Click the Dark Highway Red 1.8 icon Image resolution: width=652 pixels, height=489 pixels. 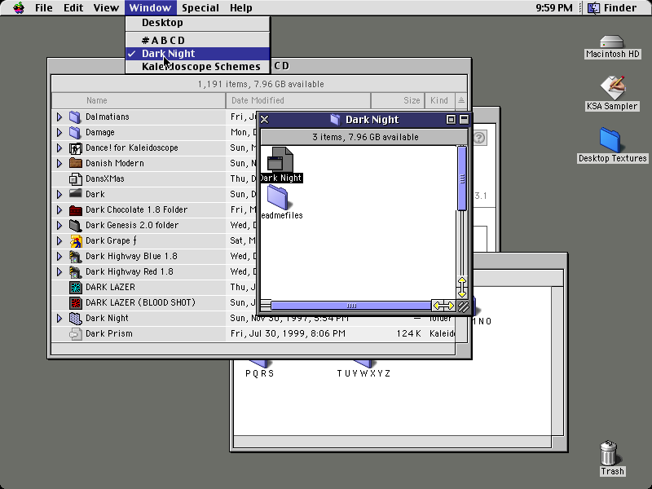coord(75,272)
